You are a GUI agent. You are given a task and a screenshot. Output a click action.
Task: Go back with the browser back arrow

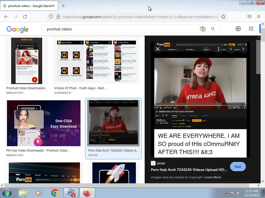[x=6, y=17]
